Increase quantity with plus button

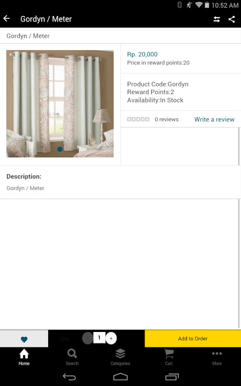[111, 338]
